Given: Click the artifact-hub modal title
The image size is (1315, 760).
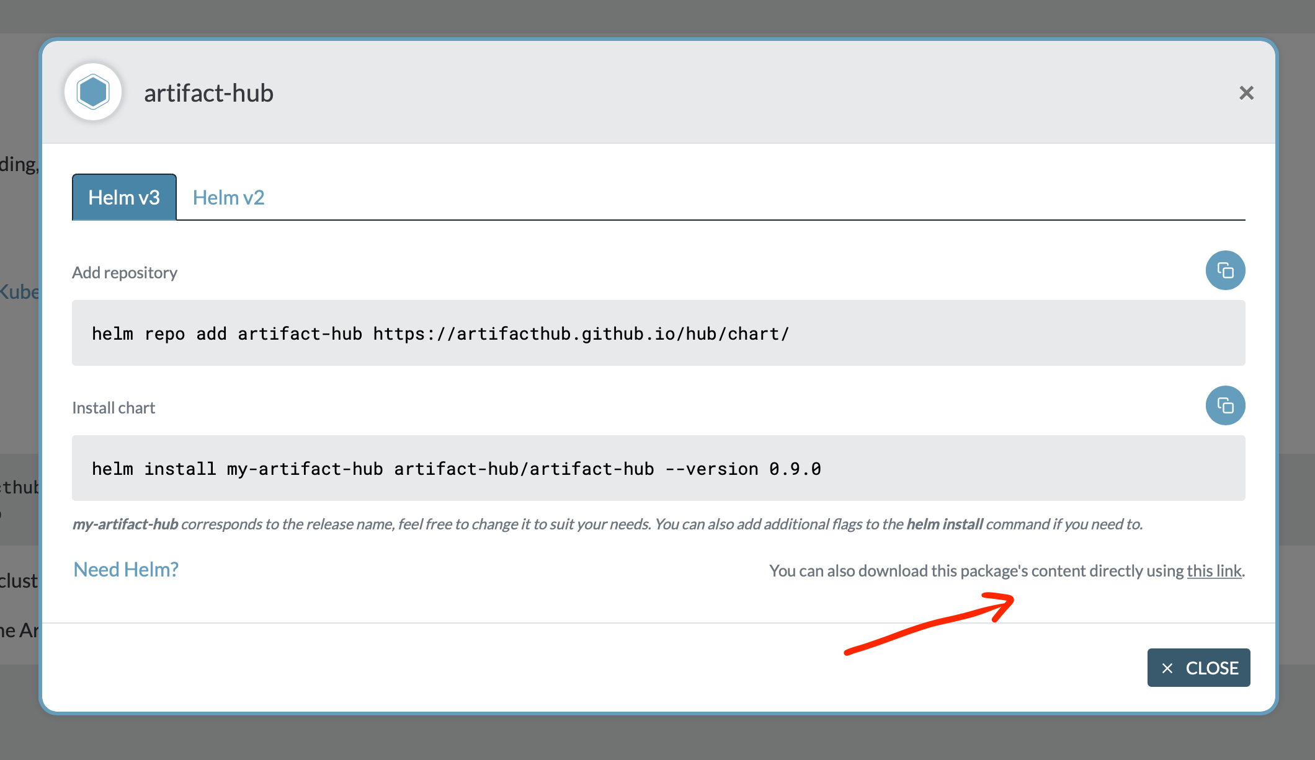Looking at the screenshot, I should pyautogui.click(x=208, y=93).
